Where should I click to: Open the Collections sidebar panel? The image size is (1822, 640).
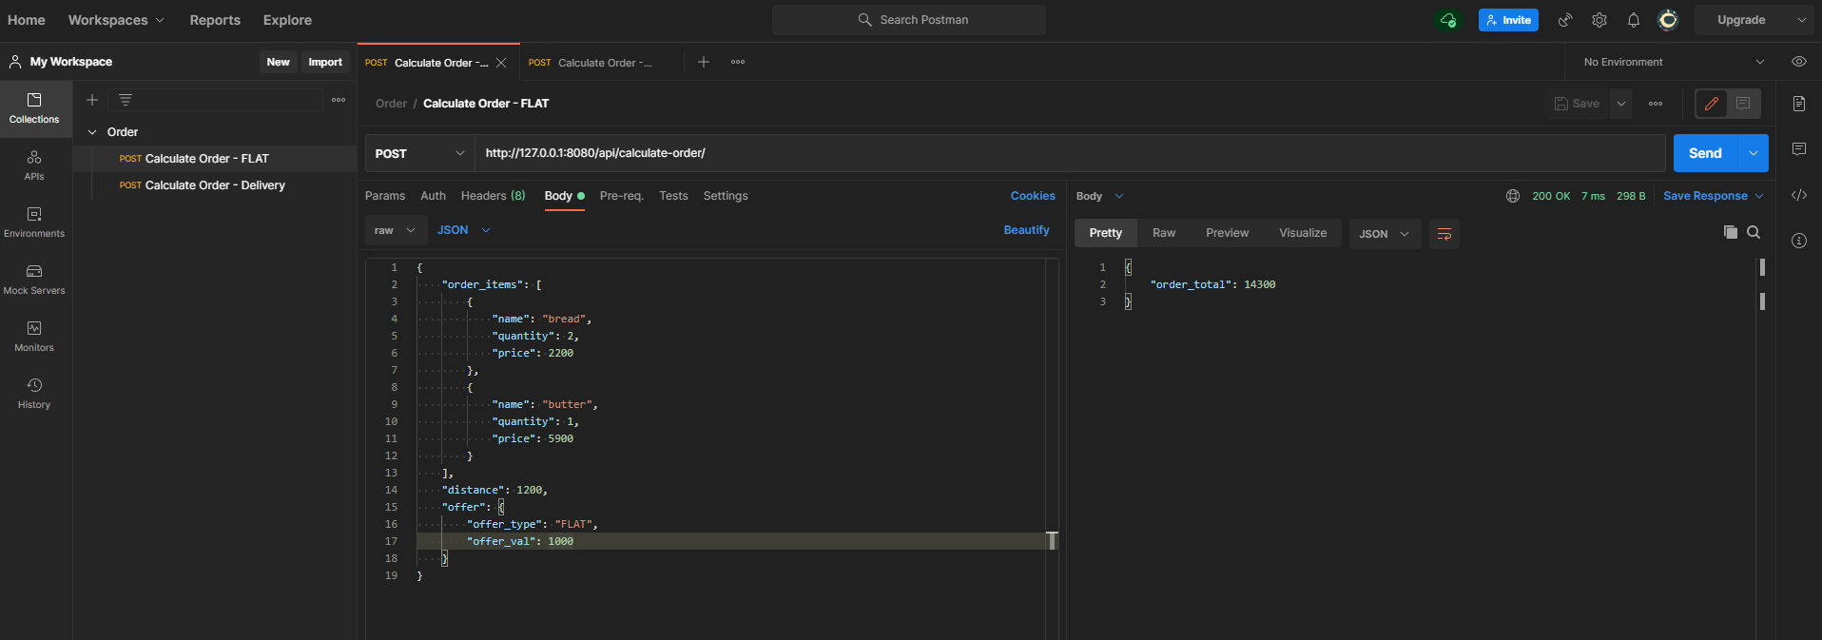[34, 109]
